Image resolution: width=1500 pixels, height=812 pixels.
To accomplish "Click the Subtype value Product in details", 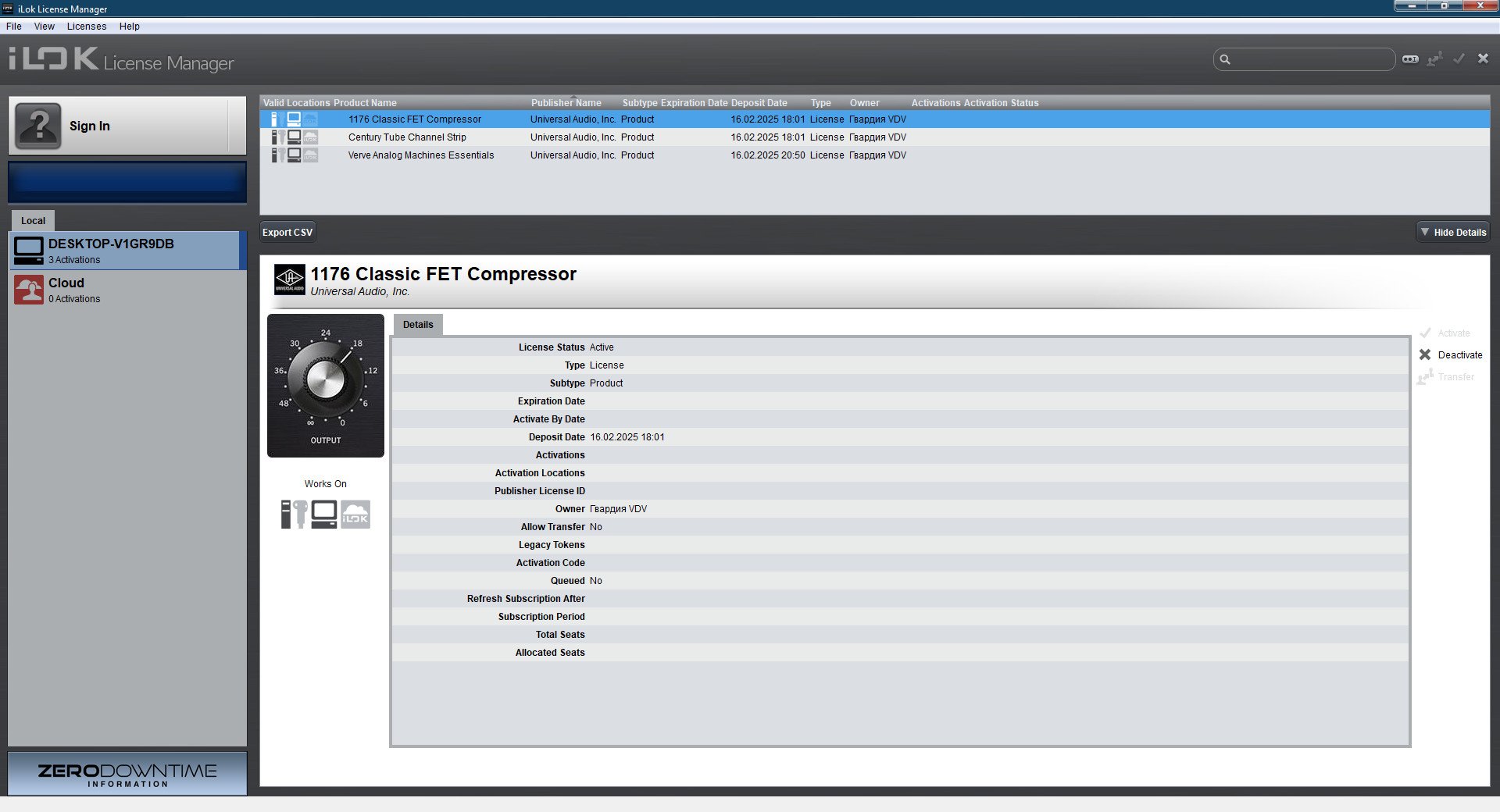I will (x=606, y=383).
